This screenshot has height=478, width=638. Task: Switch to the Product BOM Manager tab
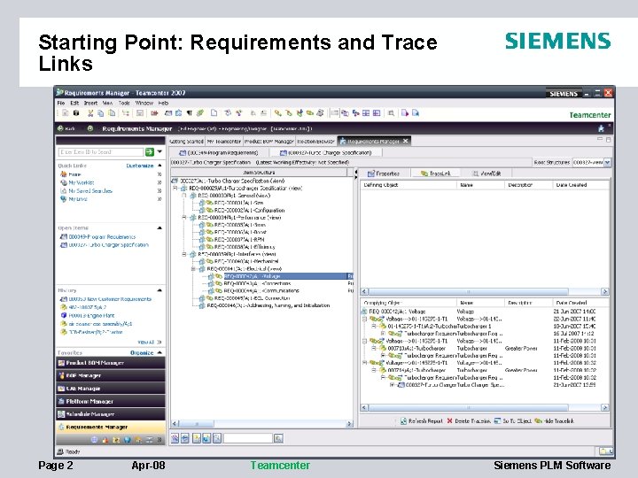269,141
